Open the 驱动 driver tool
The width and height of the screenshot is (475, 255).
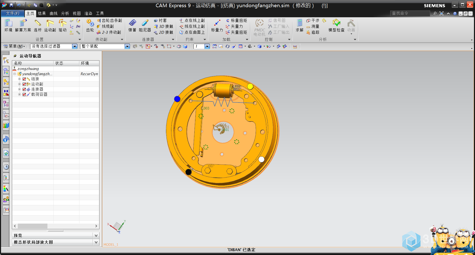point(62,25)
